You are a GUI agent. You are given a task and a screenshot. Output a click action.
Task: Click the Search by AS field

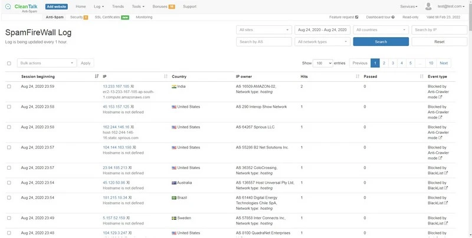click(x=264, y=42)
